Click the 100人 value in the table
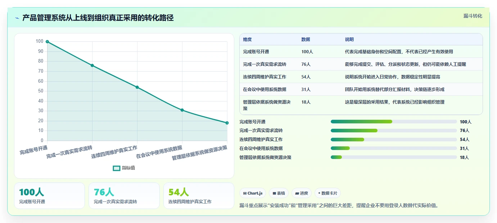The image size is (497, 223). [x=307, y=52]
